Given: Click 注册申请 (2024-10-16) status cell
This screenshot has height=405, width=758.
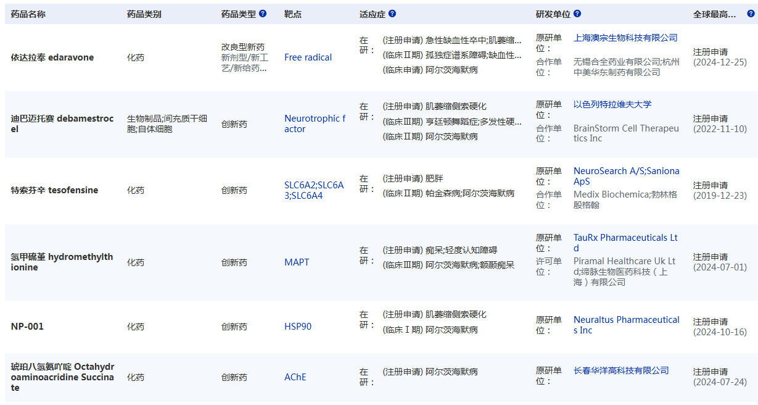Looking at the screenshot, I should tap(720, 326).
